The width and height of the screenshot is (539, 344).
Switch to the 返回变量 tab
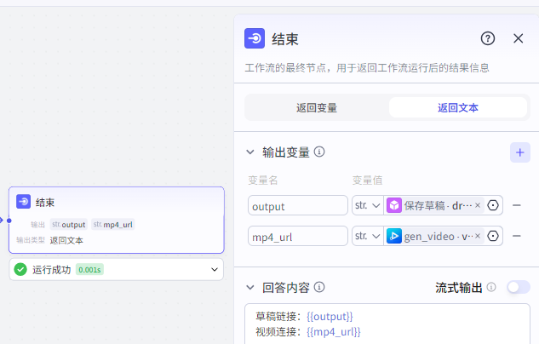[x=317, y=107]
